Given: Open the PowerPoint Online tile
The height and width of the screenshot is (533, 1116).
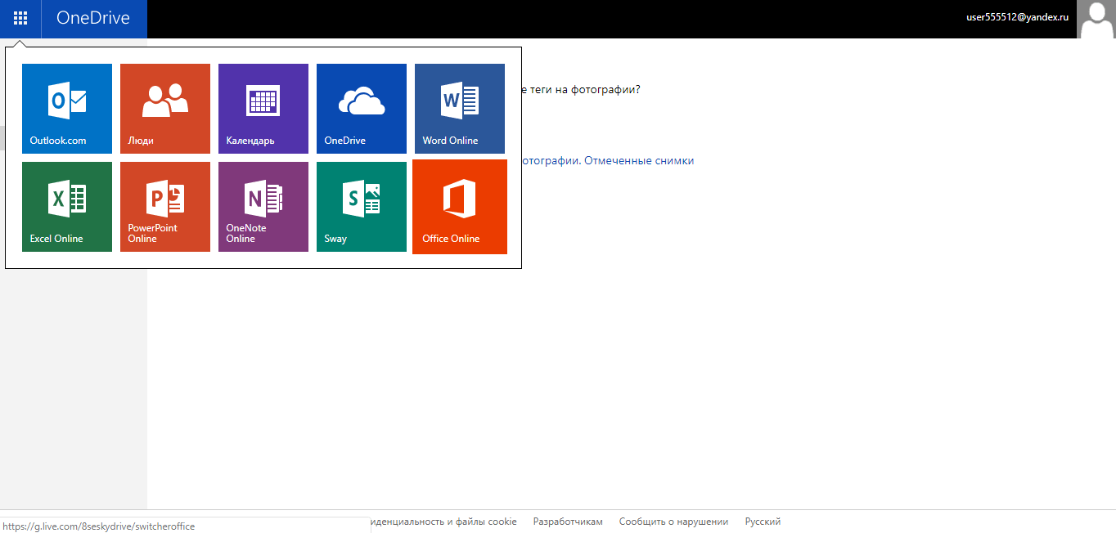Looking at the screenshot, I should click(x=165, y=207).
